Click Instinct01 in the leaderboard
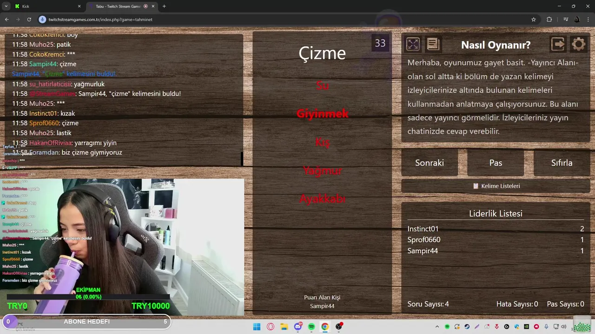 pos(423,229)
